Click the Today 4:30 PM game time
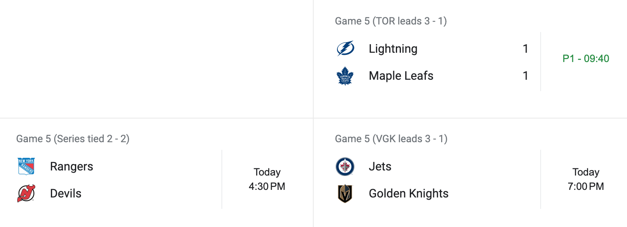Screen dimensions: 627x227 [267, 179]
